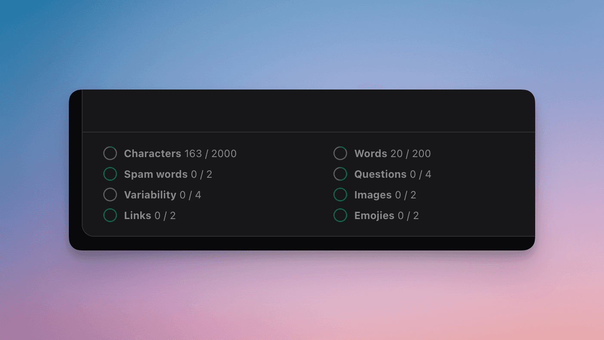Click the 0 / 4 Questions count value
Image resolution: width=604 pixels, height=340 pixels.
(420, 174)
